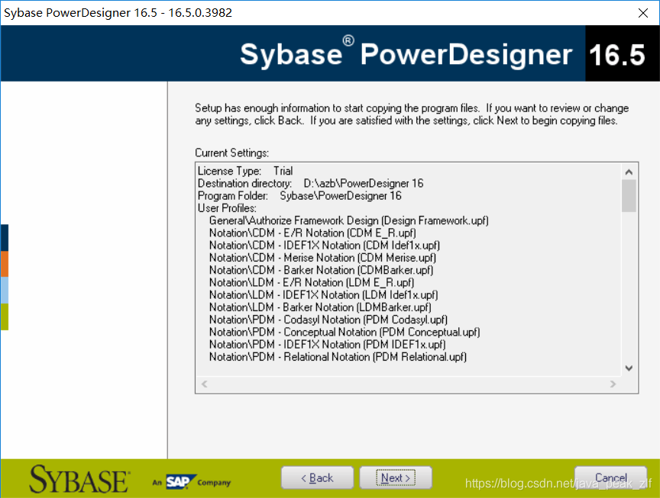Click the settings list scroll down arrow
The height and width of the screenshot is (498, 660).
pos(629,368)
